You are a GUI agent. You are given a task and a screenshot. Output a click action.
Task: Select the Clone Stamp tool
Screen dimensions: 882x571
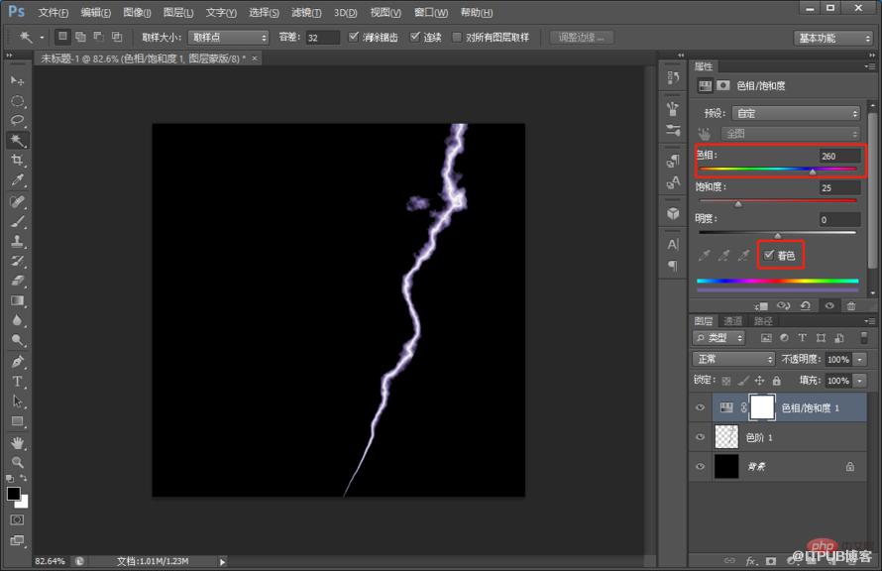pos(17,241)
